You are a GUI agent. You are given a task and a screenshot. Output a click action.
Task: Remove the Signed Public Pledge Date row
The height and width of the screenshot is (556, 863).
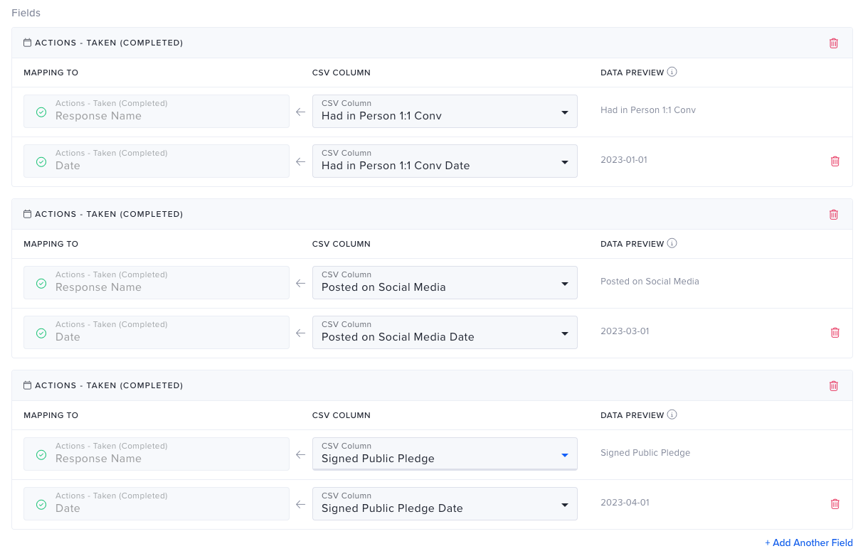(835, 504)
